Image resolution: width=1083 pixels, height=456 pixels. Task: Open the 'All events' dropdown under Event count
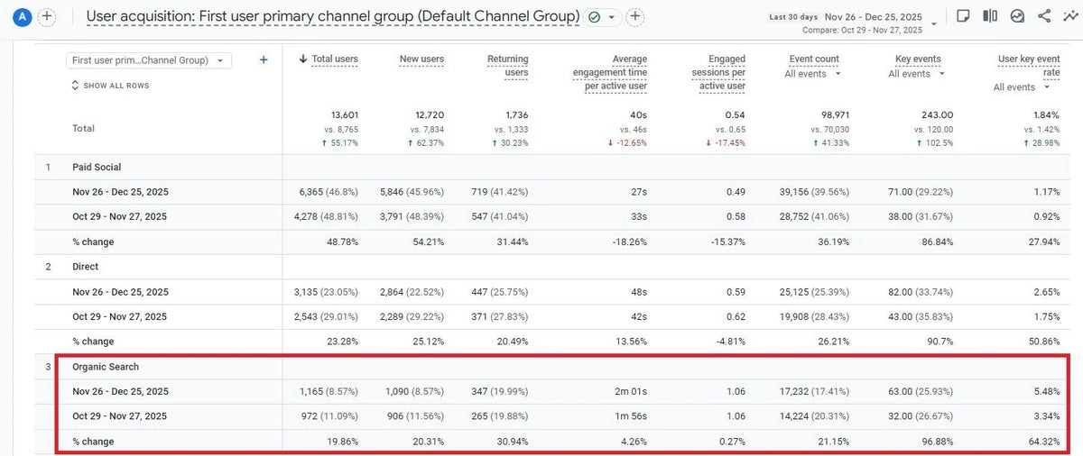click(x=812, y=74)
